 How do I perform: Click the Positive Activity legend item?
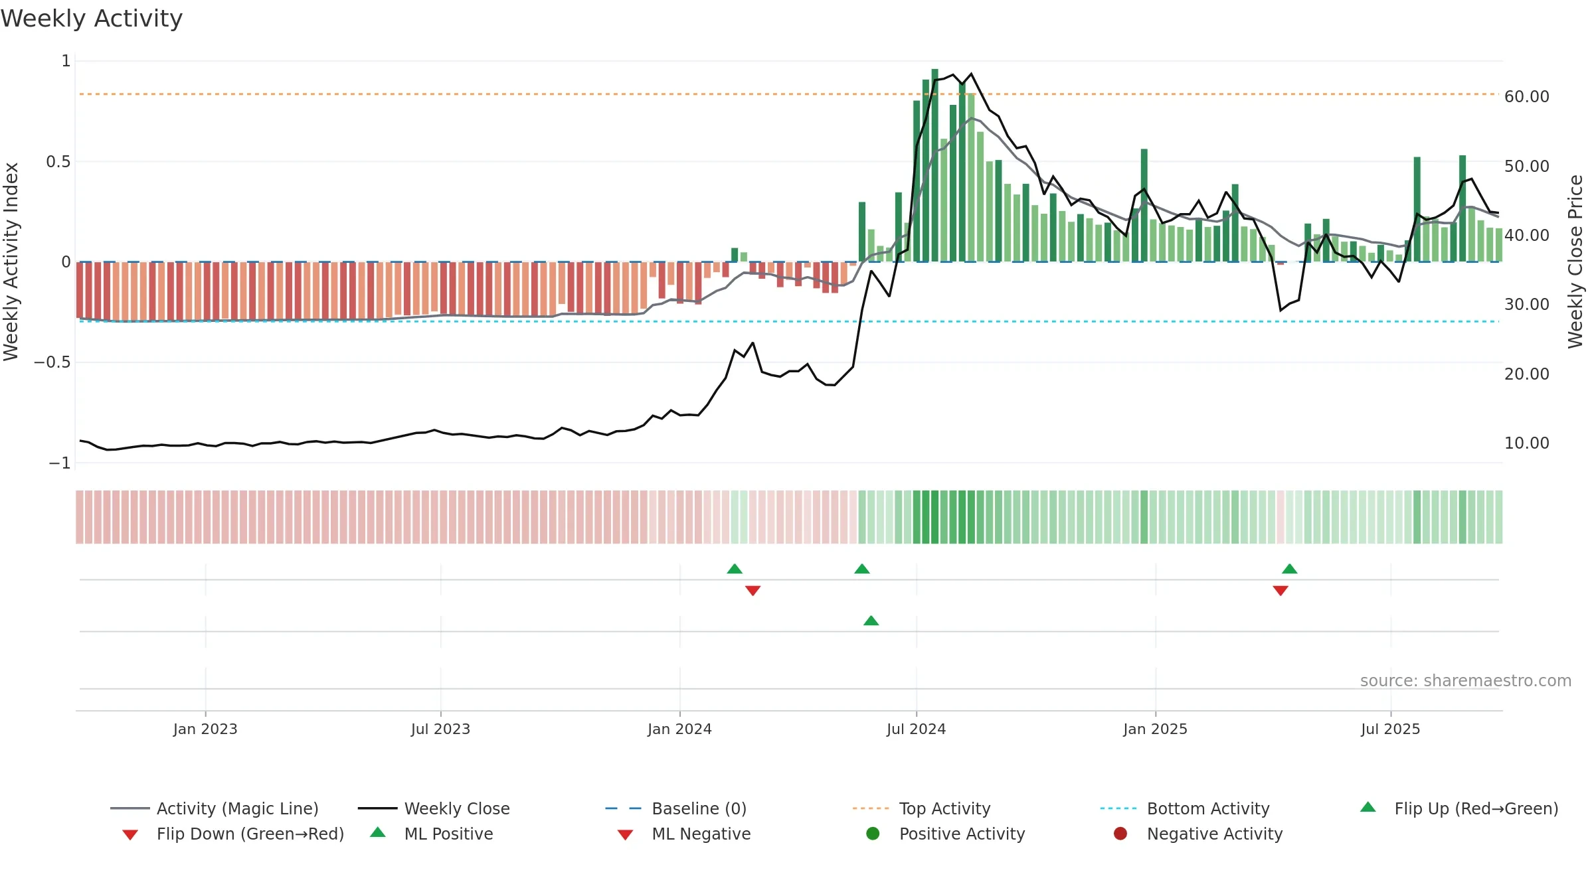tap(946, 834)
